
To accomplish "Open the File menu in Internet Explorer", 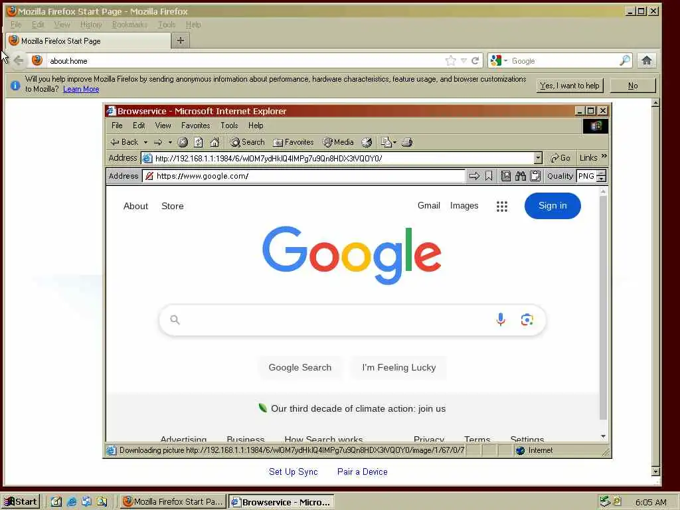I will [x=117, y=126].
